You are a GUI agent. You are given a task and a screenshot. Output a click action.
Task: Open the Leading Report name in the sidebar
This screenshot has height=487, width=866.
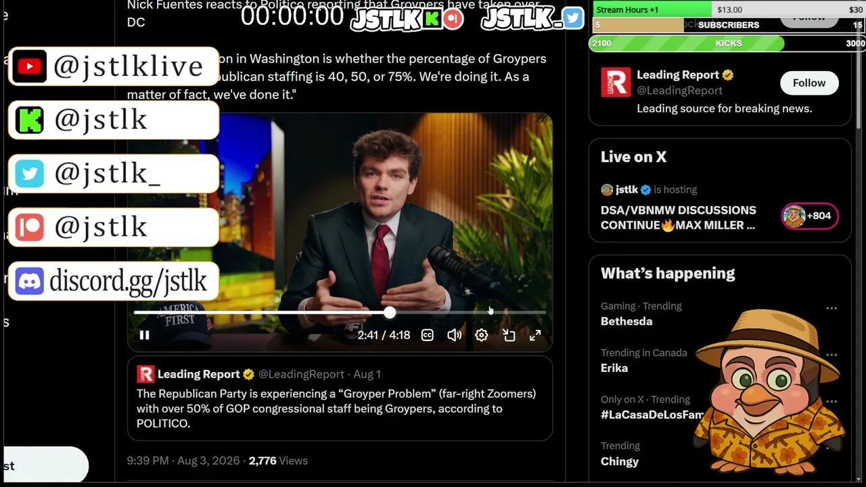678,75
